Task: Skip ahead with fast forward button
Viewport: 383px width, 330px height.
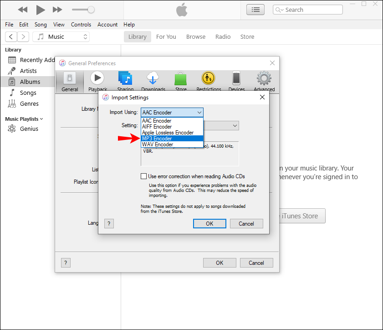Action: pos(57,10)
